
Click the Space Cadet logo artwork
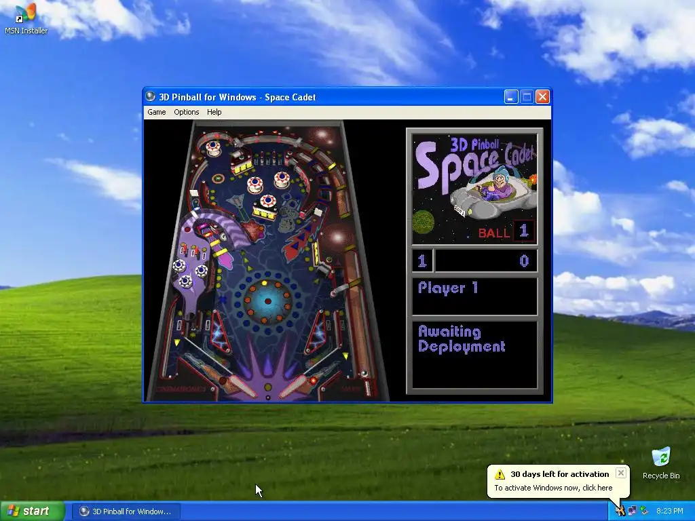[x=474, y=189]
